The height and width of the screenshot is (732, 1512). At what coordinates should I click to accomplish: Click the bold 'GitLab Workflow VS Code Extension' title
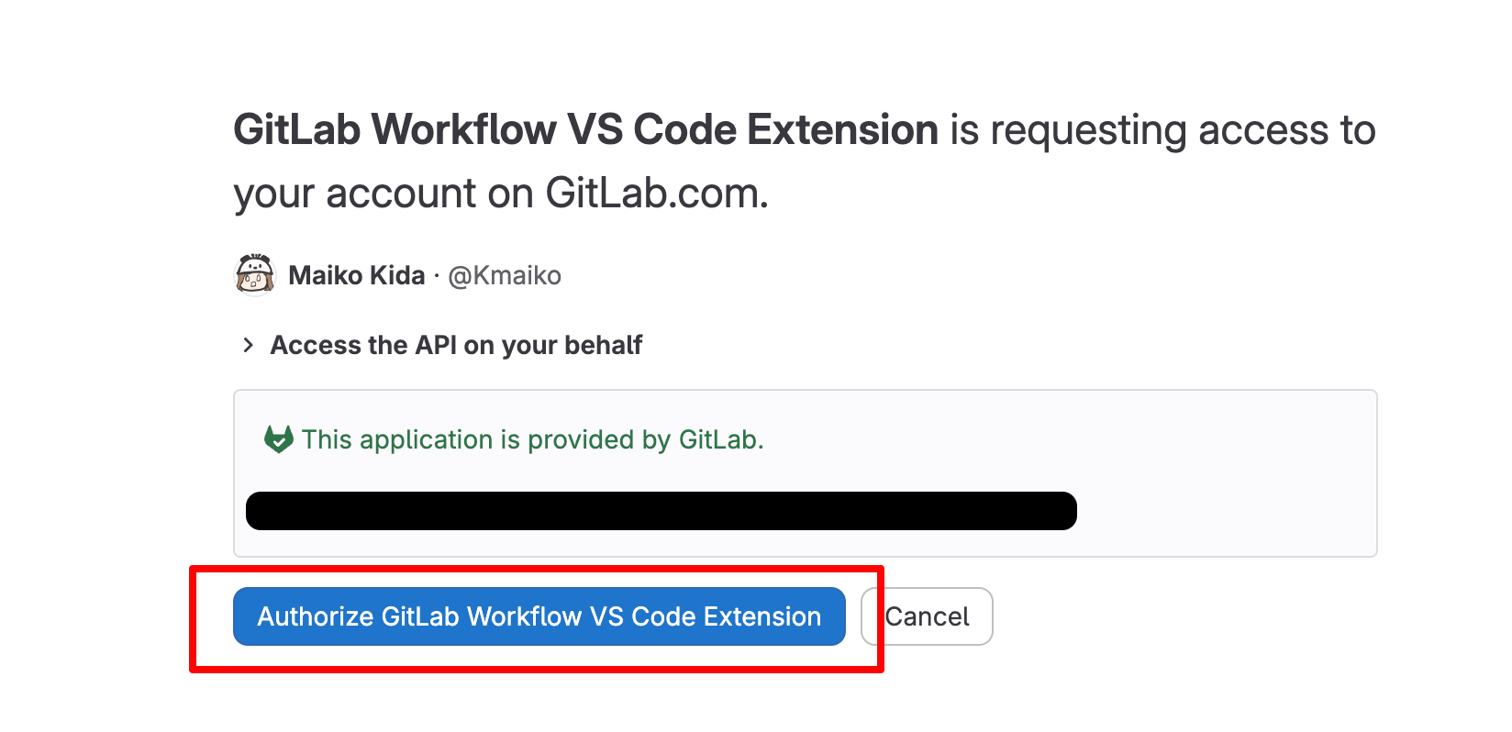585,129
